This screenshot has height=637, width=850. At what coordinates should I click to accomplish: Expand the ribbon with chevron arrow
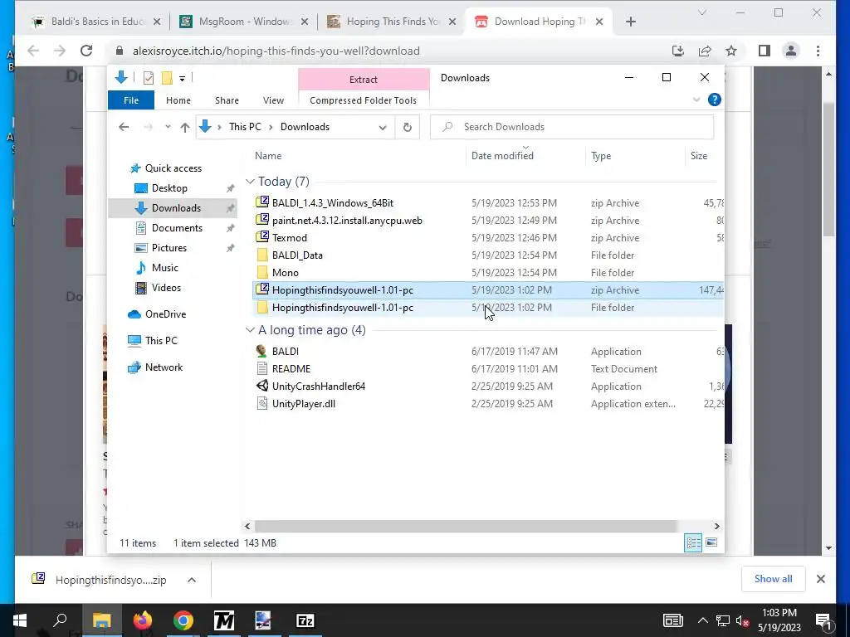point(696,100)
